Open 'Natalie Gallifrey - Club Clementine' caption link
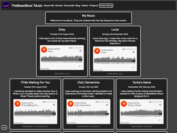This screenshot has height=133, width=177. (x=88, y=126)
